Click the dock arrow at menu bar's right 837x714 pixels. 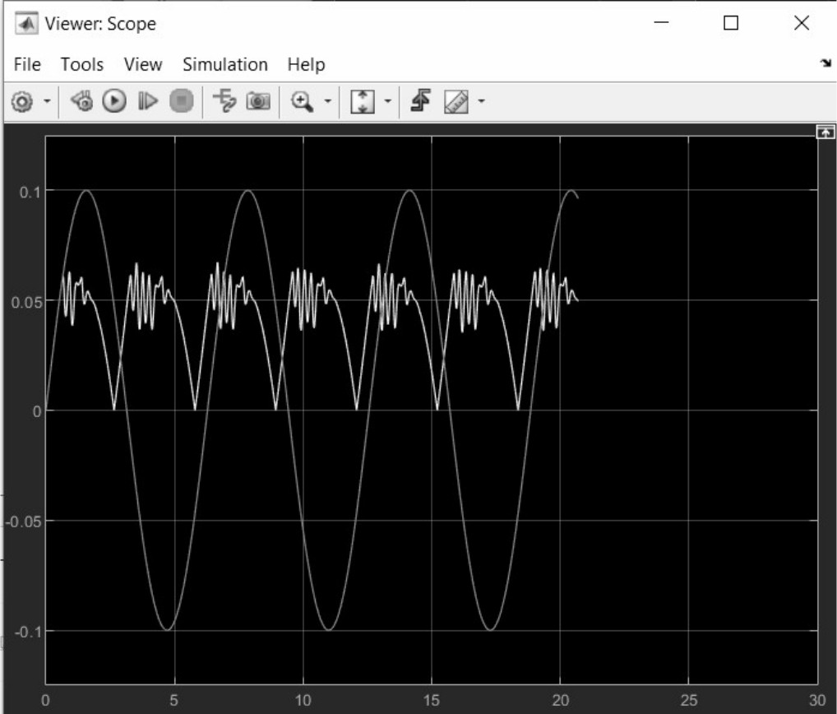pos(825,64)
